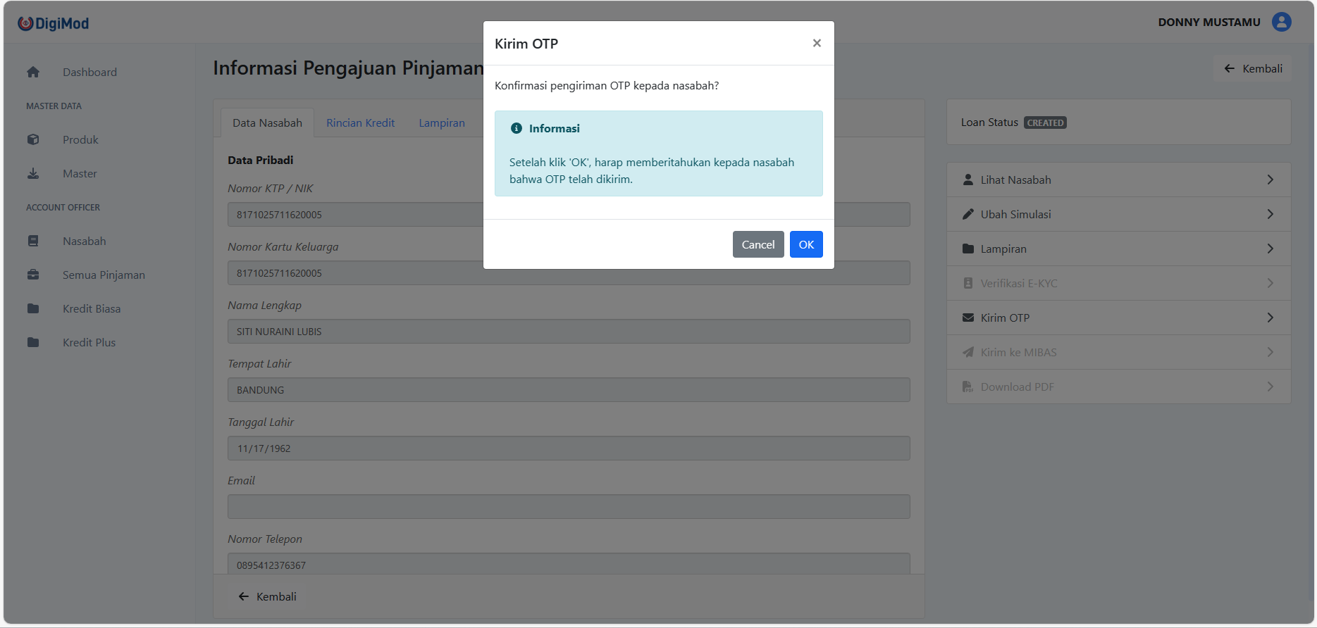Switch to the Rincian Kredit tab
The height and width of the screenshot is (628, 1317).
(360, 123)
